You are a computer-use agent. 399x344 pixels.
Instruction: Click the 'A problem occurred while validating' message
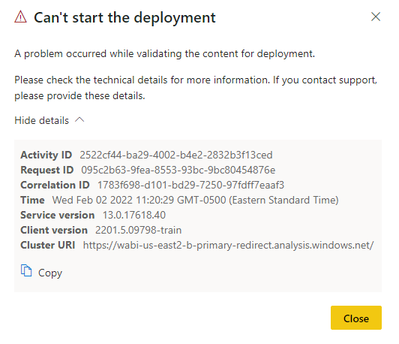165,54
